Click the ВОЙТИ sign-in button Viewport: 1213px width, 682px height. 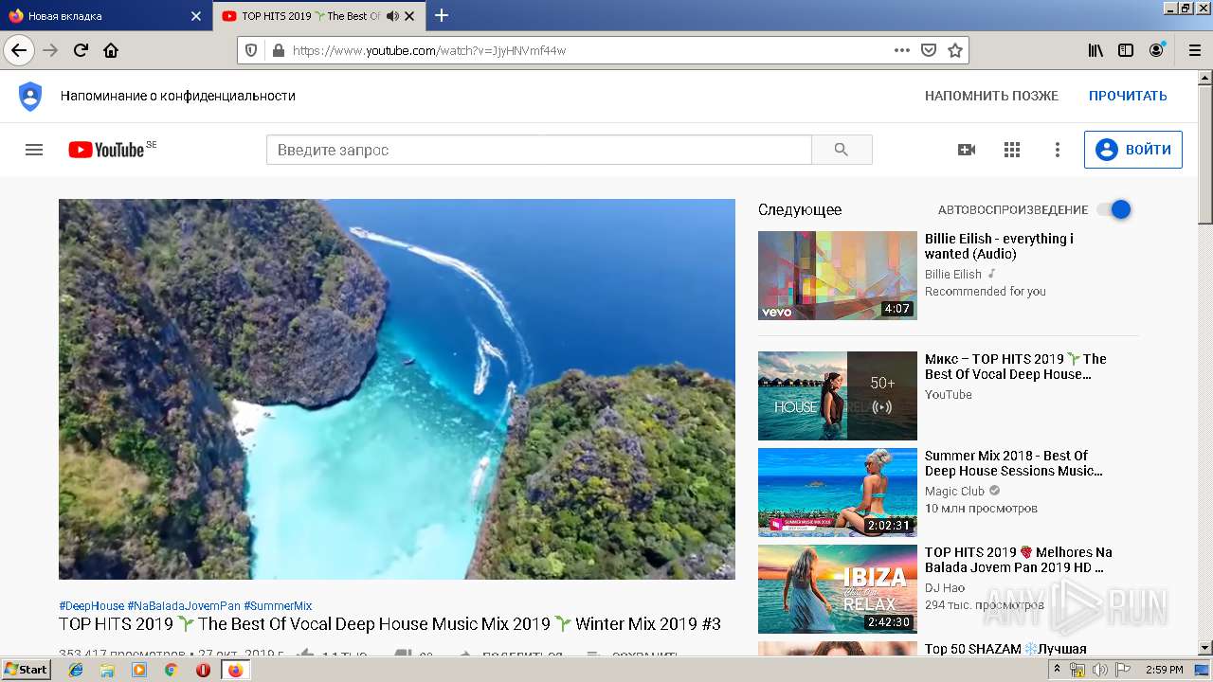pyautogui.click(x=1133, y=150)
